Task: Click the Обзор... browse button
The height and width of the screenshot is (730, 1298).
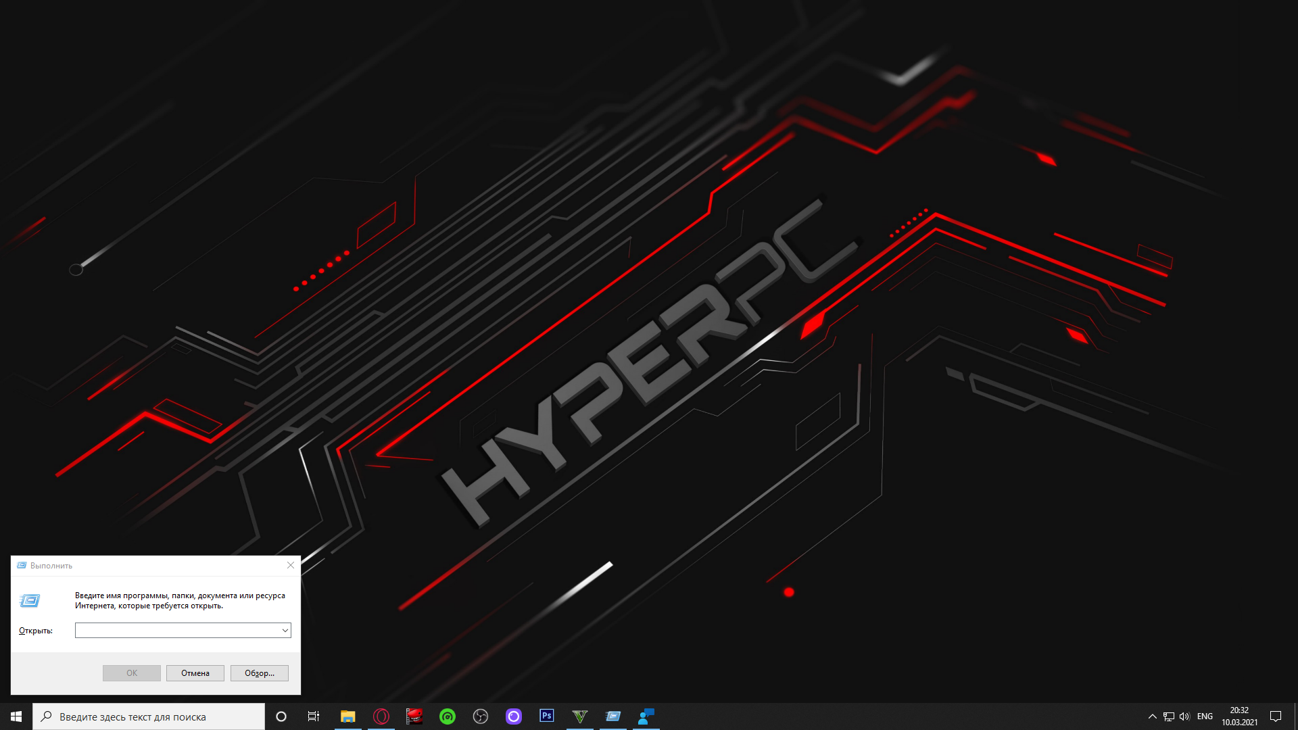Action: pyautogui.click(x=259, y=673)
